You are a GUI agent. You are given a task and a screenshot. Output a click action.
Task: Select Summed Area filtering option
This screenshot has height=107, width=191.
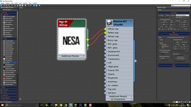point(161,46)
